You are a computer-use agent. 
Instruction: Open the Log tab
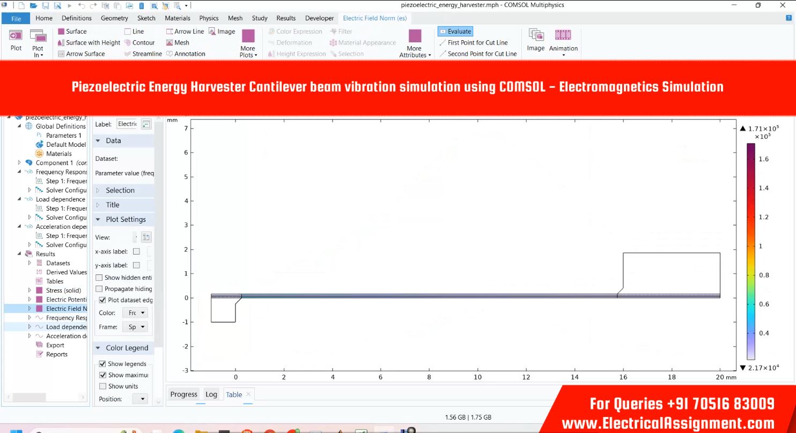click(211, 394)
